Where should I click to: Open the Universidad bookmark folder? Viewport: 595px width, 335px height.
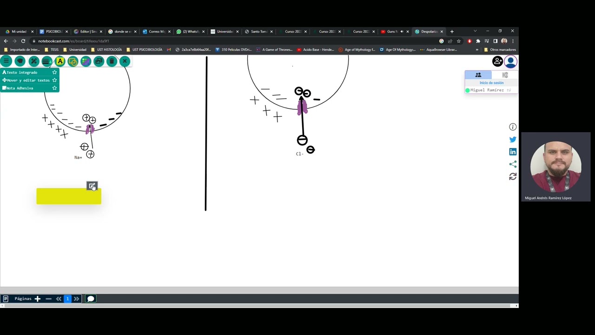(x=75, y=50)
